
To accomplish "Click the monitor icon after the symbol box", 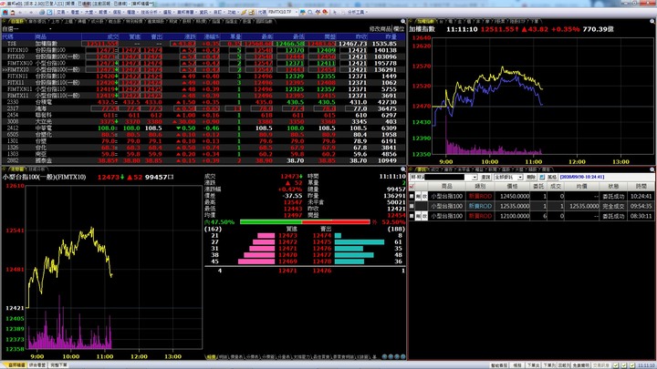I will [303, 12].
